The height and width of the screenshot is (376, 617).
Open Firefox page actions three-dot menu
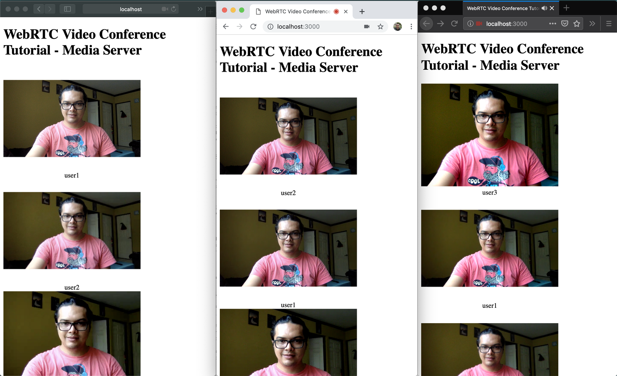click(x=553, y=24)
